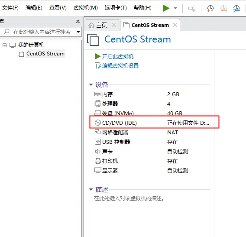Open the library search dropdown arrow

pos(78,32)
